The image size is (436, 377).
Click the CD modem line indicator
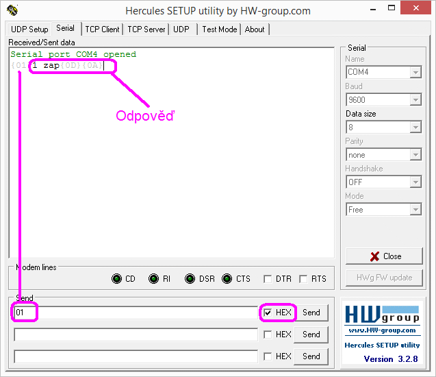coord(116,279)
